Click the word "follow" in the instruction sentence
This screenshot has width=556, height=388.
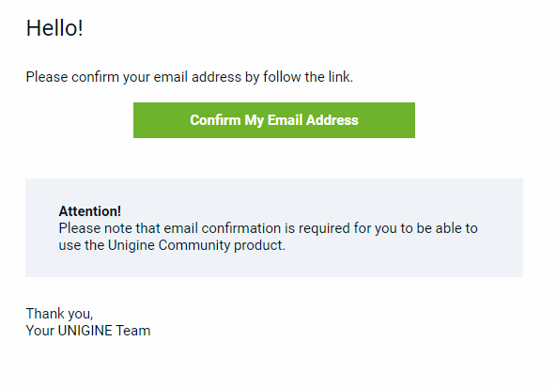(282, 77)
